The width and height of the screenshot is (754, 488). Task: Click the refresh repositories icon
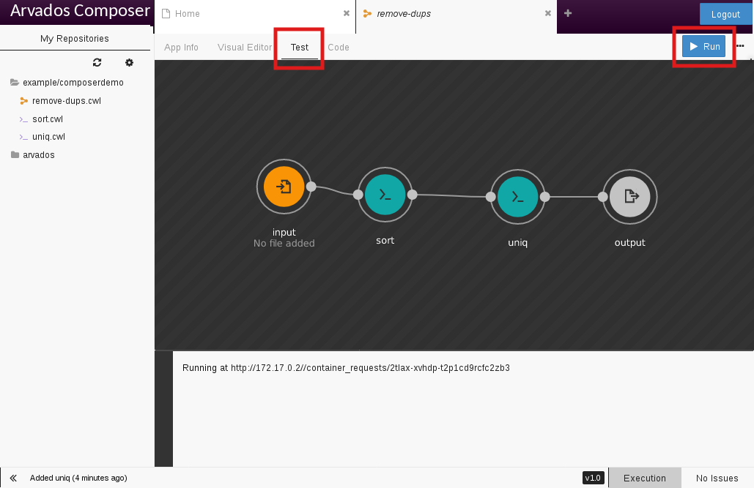pyautogui.click(x=97, y=63)
